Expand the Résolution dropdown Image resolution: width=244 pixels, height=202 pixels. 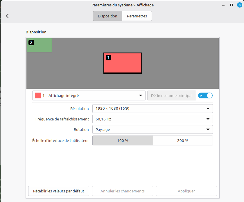click(152, 109)
